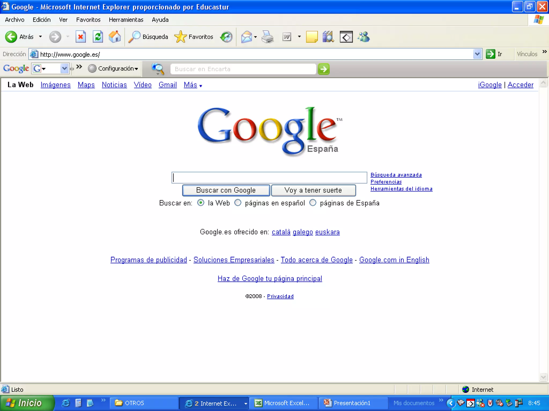Open the Favoritos menu in menu bar
This screenshot has height=411, width=549.
click(88, 20)
